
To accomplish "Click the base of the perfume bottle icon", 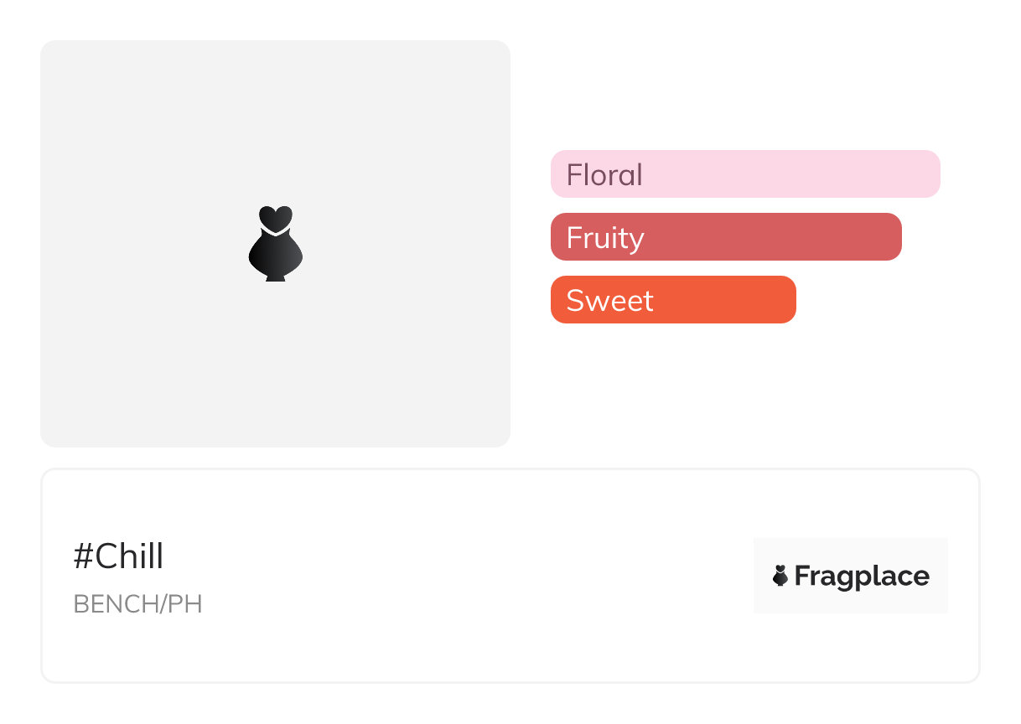I will tap(275, 277).
